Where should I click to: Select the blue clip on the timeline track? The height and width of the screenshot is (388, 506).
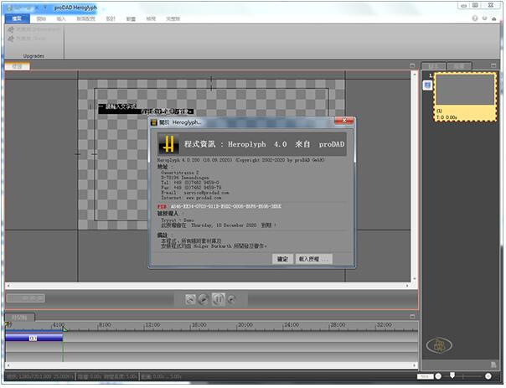click(x=34, y=338)
